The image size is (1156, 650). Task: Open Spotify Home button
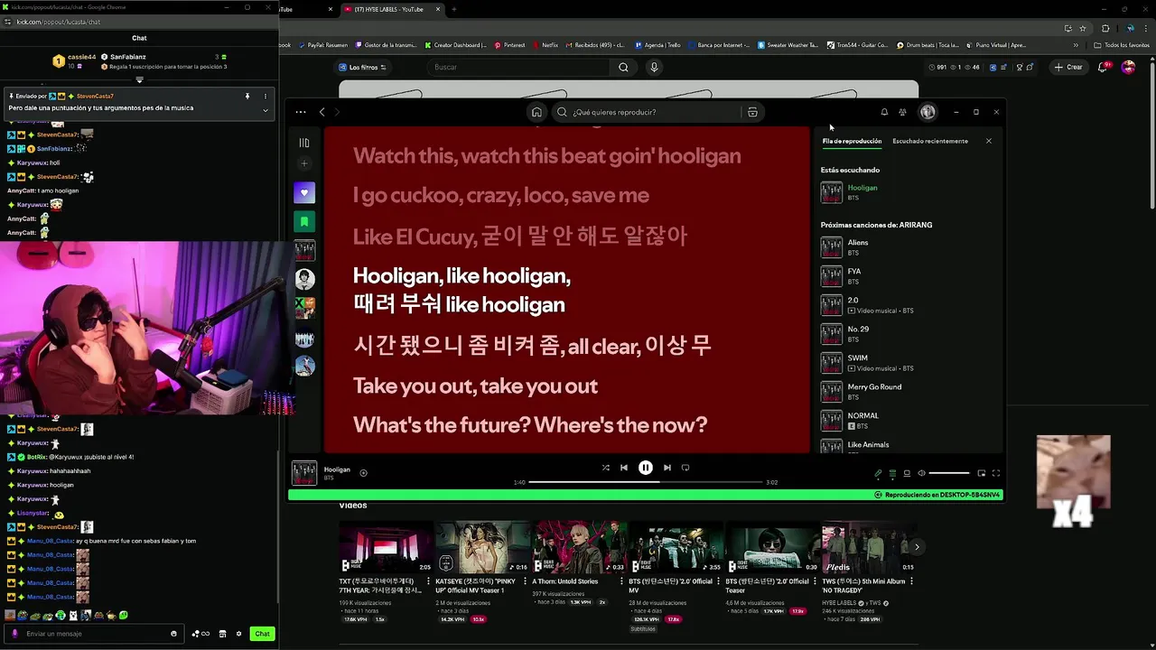[536, 112]
